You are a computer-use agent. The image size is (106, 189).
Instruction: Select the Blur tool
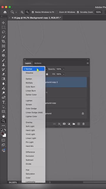pyautogui.click(x=3, y=83)
